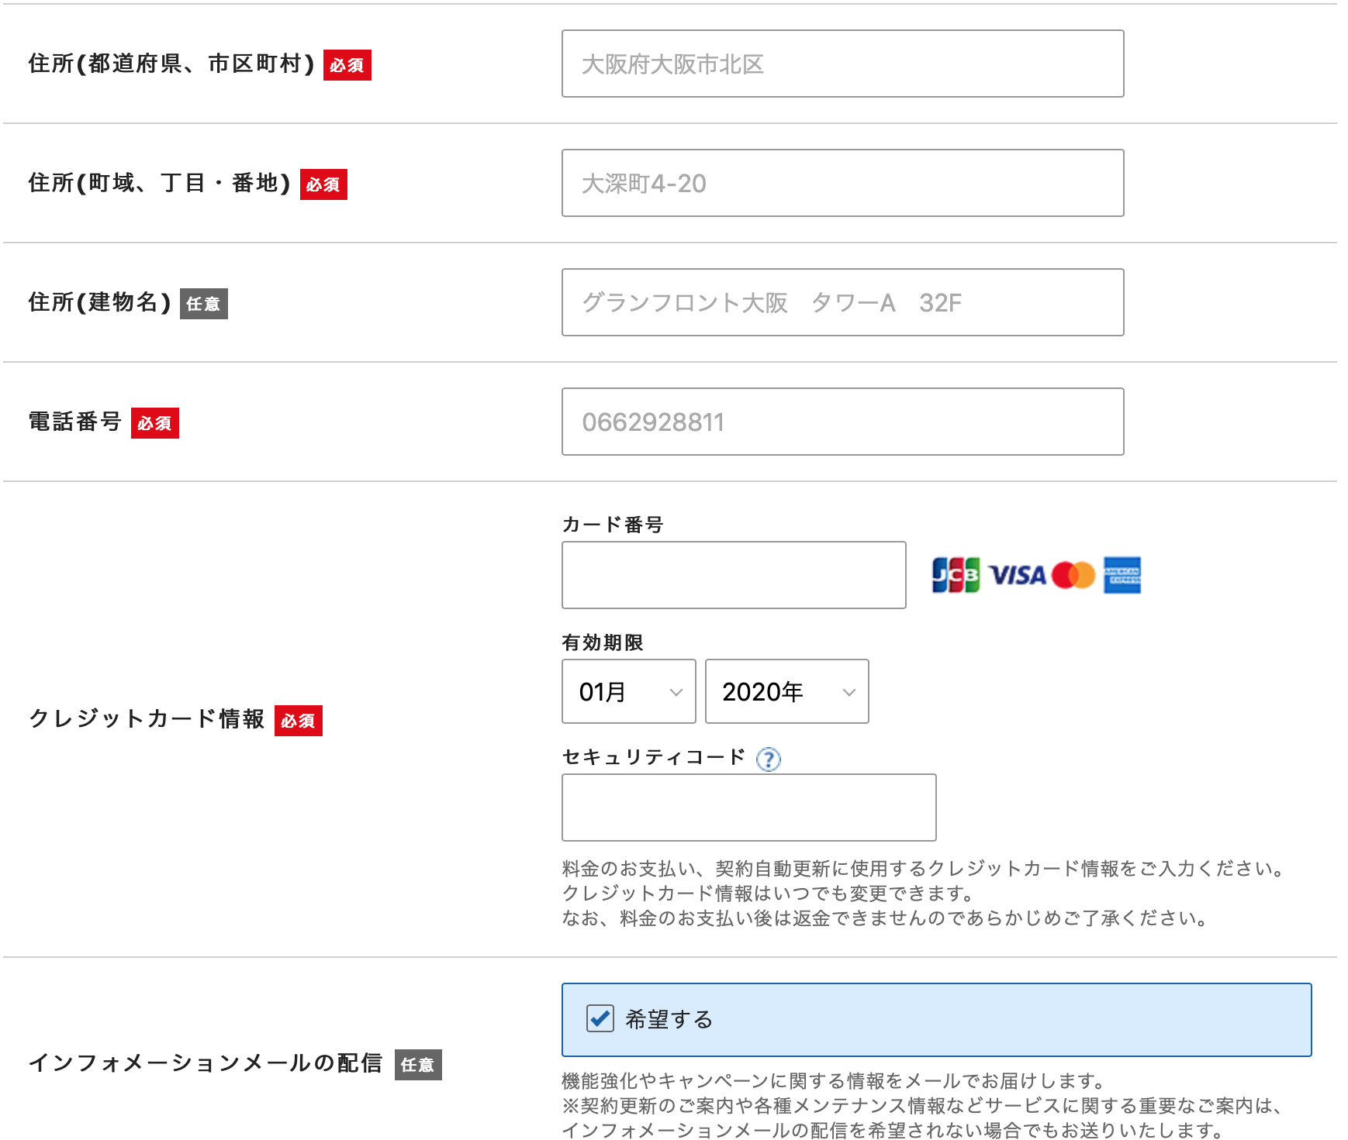Screen dimensions: 1348x1140
Task: Click the 必須 badge beside 電話番号
Action: [155, 423]
